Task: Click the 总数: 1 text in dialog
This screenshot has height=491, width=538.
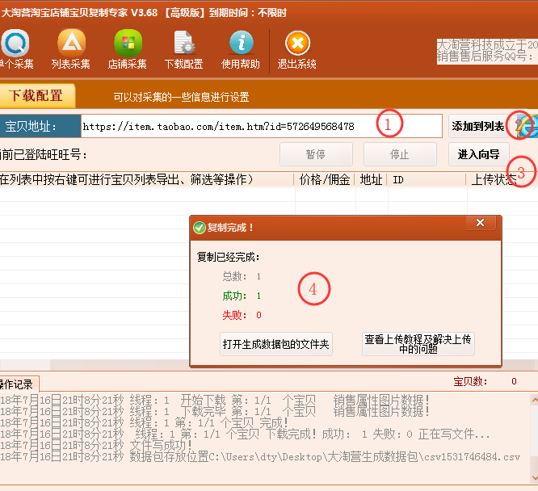Action: point(242,276)
